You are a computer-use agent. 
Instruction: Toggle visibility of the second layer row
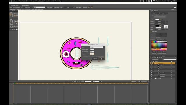(151, 65)
